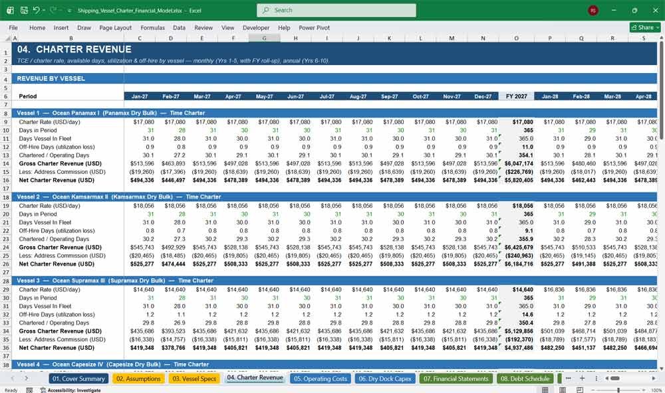Image resolution: width=665 pixels, height=393 pixels.
Task: Select the 04. CHARTER REVENUE title cell
Action: coord(74,49)
